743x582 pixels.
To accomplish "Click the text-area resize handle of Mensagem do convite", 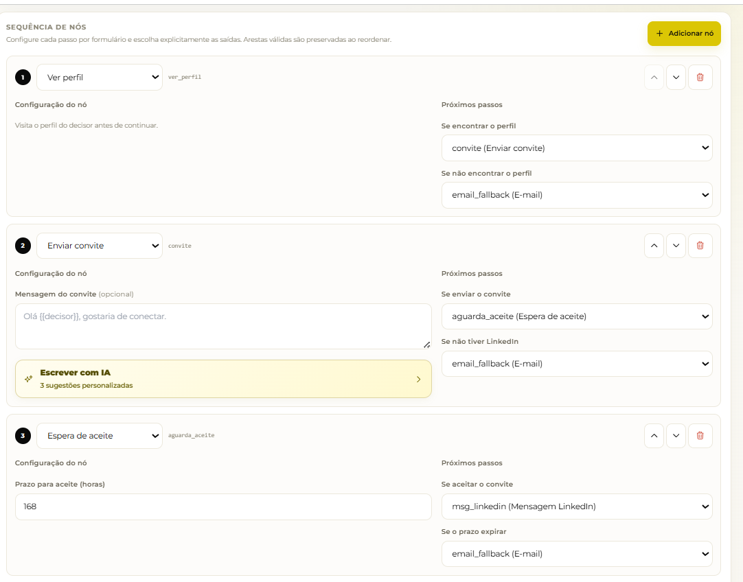I will [x=427, y=345].
